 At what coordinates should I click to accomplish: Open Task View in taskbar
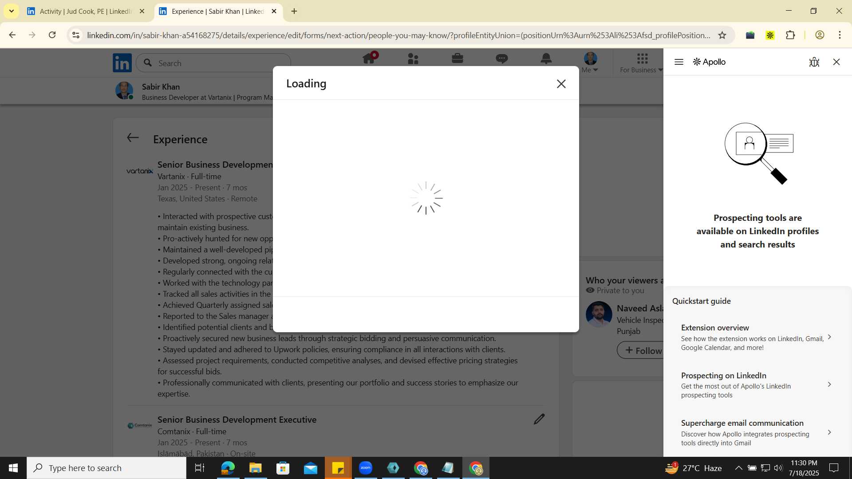pyautogui.click(x=200, y=468)
